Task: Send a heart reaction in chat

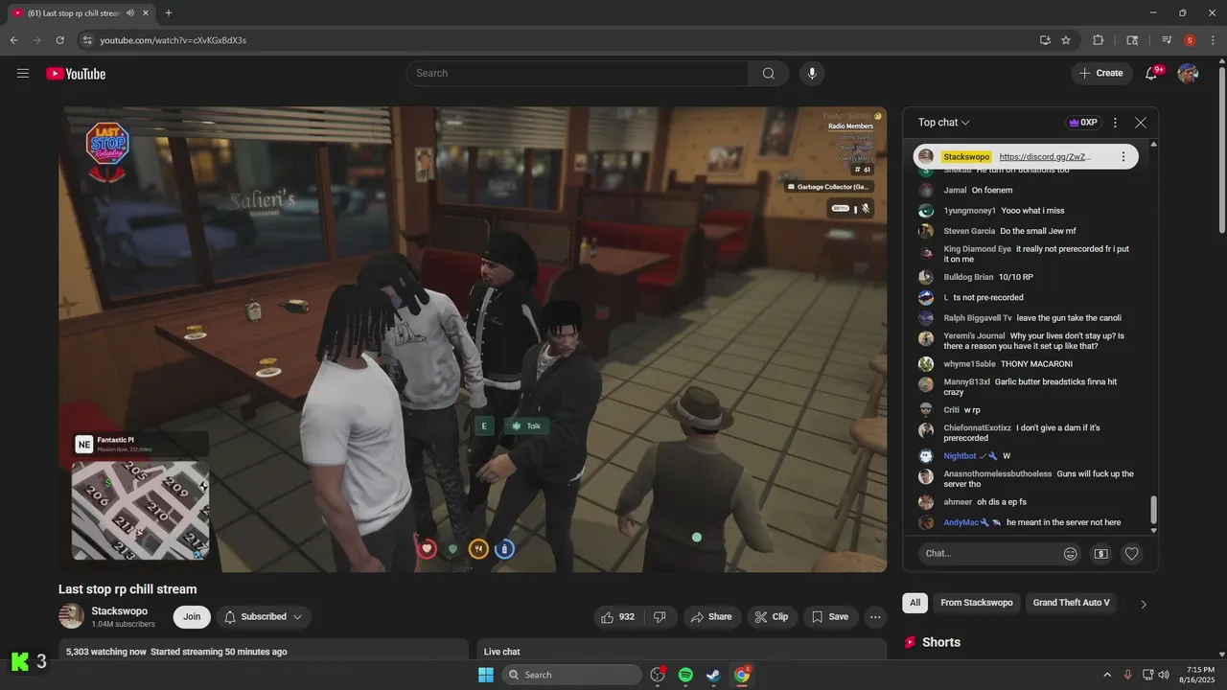Action: coord(1132,553)
